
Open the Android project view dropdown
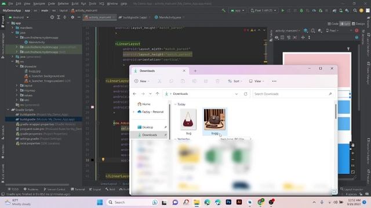[x=19, y=17]
